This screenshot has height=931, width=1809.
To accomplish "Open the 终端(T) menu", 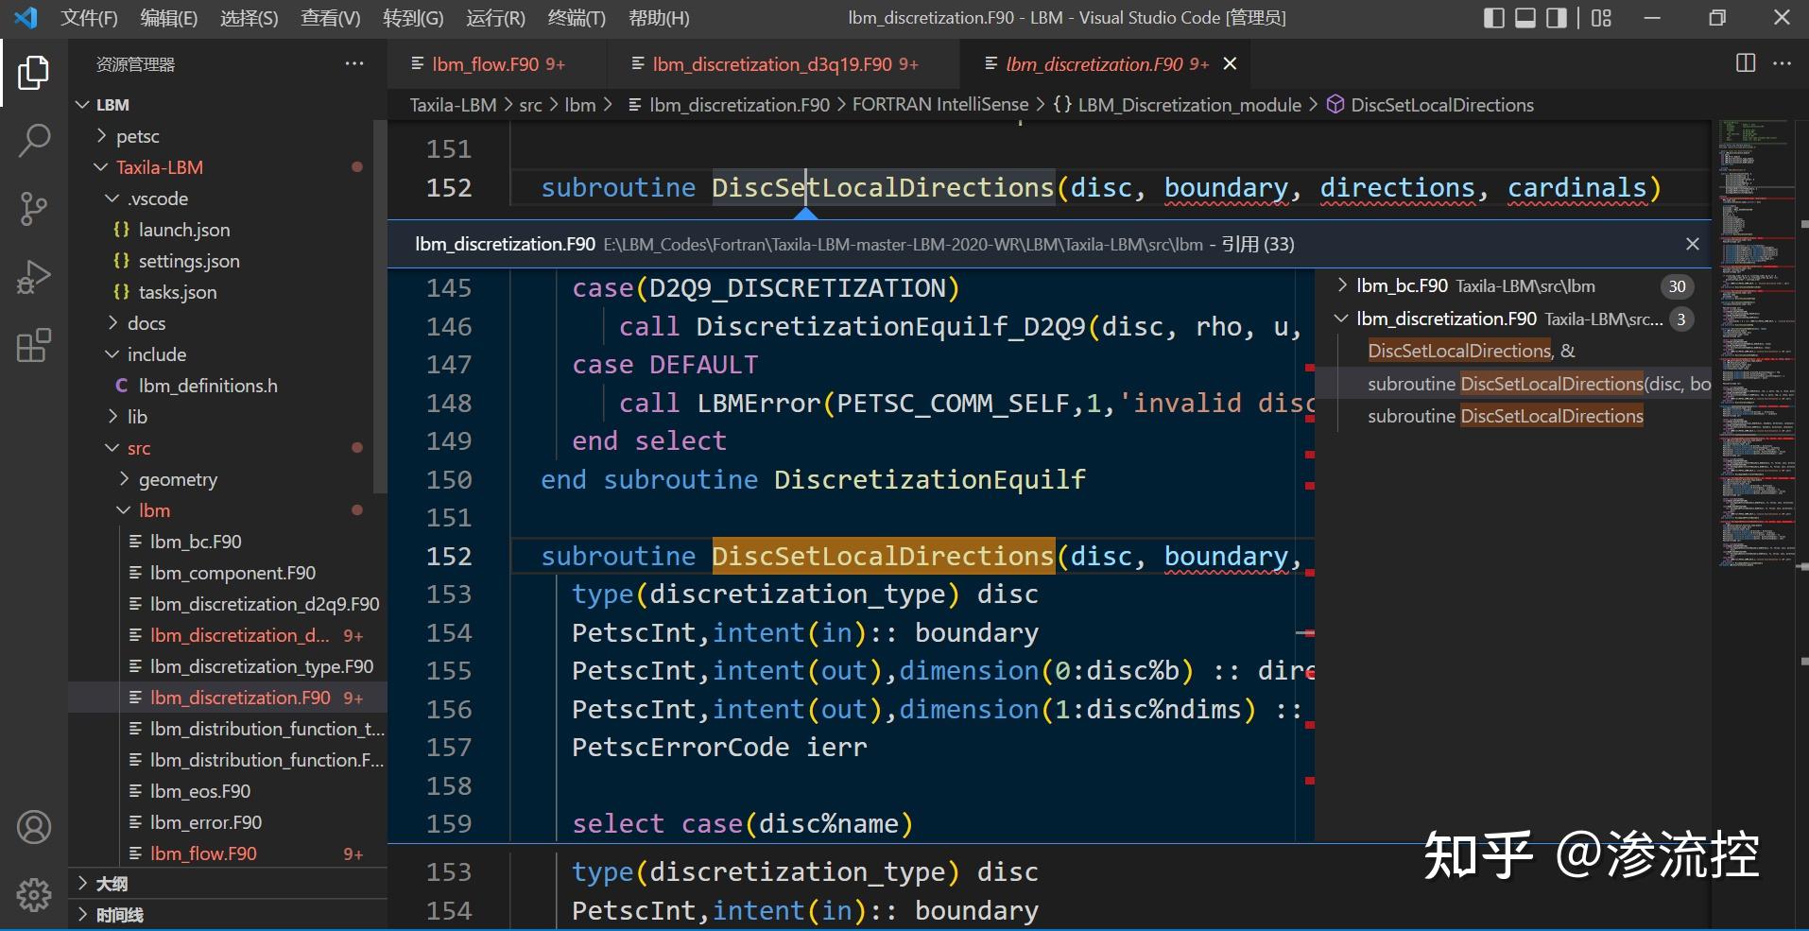I will (x=576, y=18).
